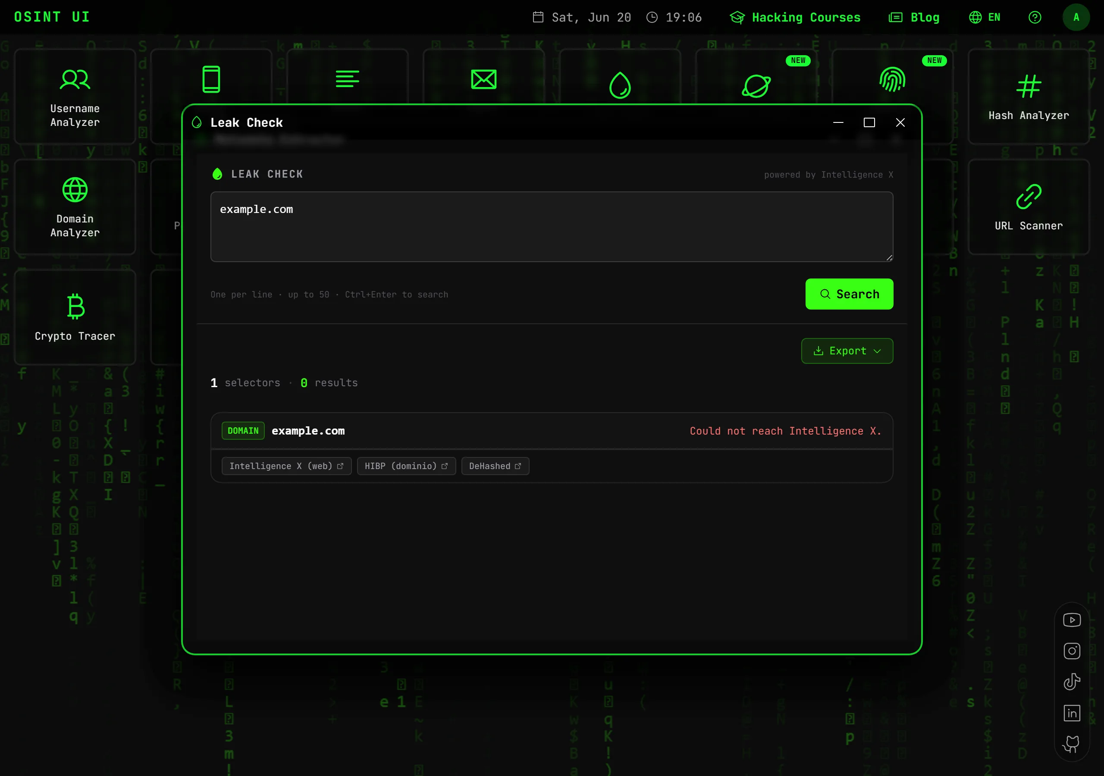This screenshot has width=1104, height=776.
Task: Open HIBP (dominio) external link
Action: click(x=406, y=466)
